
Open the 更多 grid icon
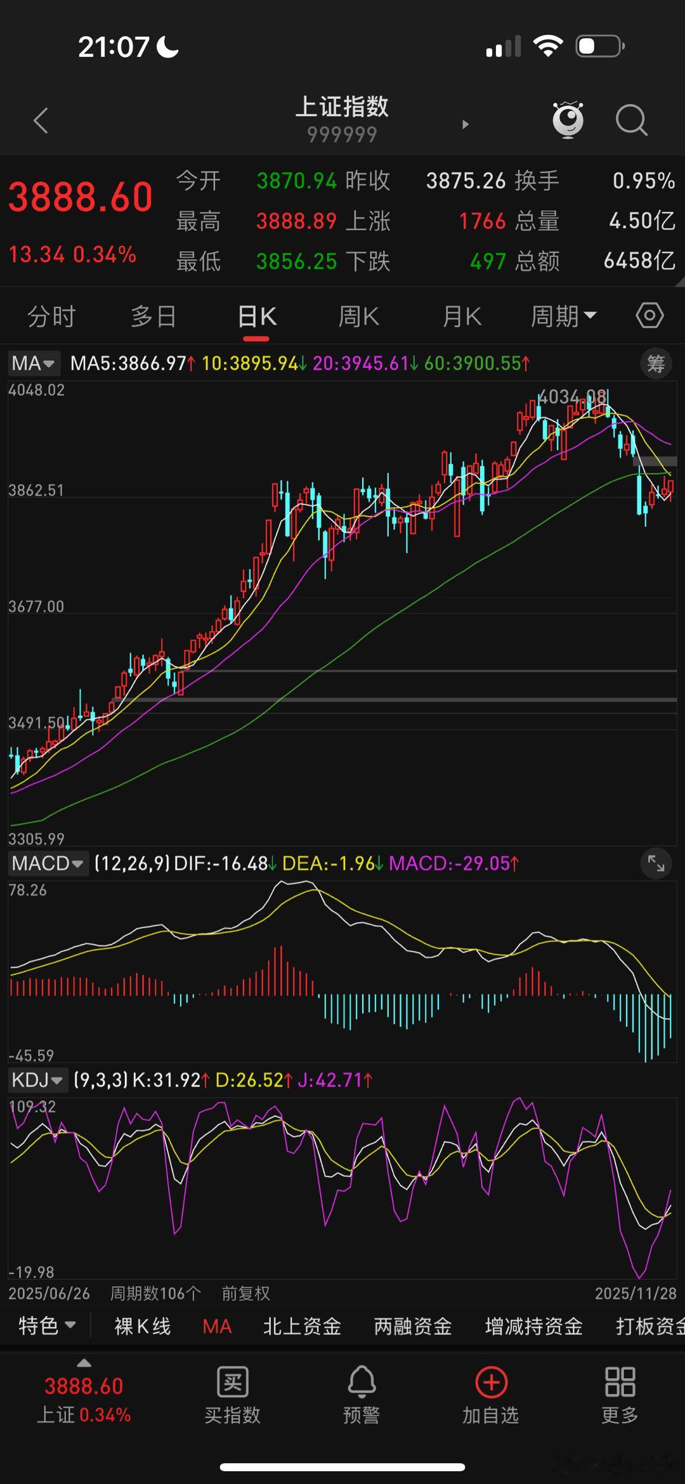tap(620, 1382)
